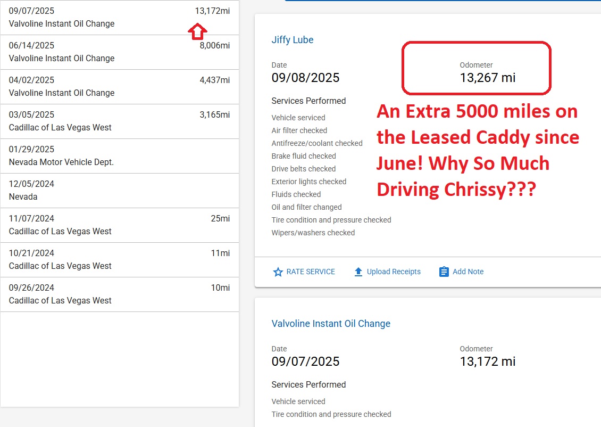Click the 11mi mileage value
This screenshot has width=601, height=427.
coord(220,253)
